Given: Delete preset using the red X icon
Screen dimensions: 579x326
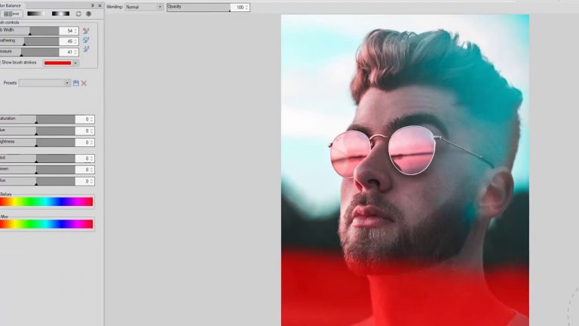Looking at the screenshot, I should coord(84,83).
